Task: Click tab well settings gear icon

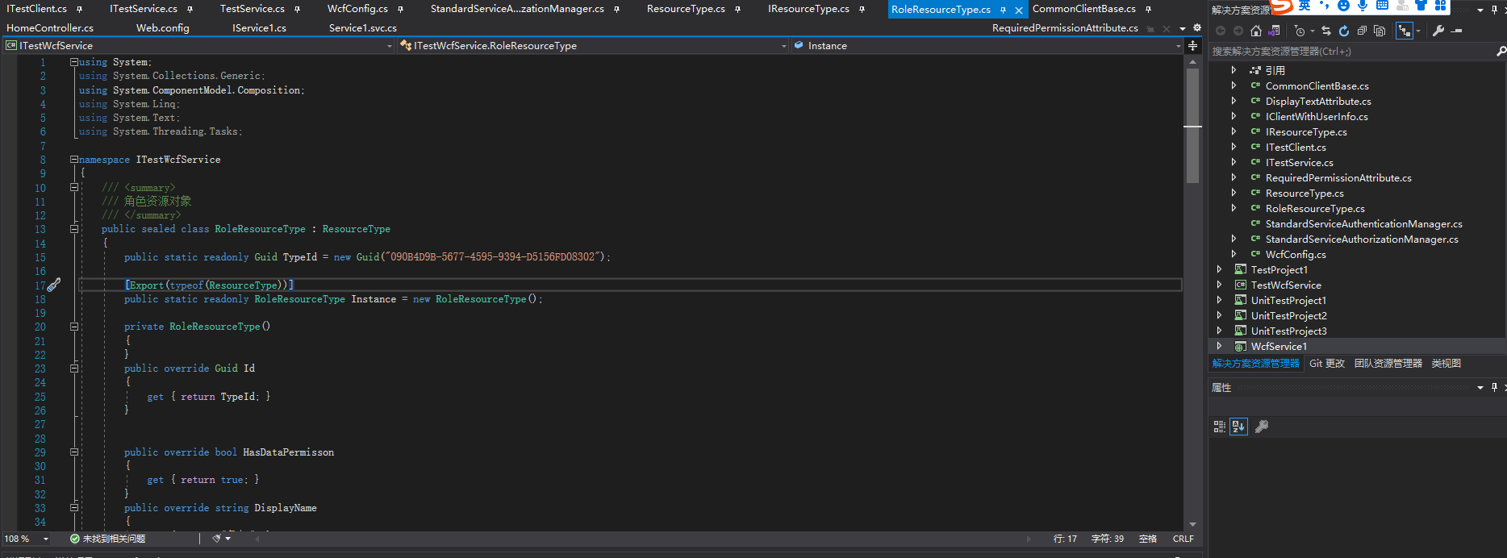Action: pos(1196,27)
